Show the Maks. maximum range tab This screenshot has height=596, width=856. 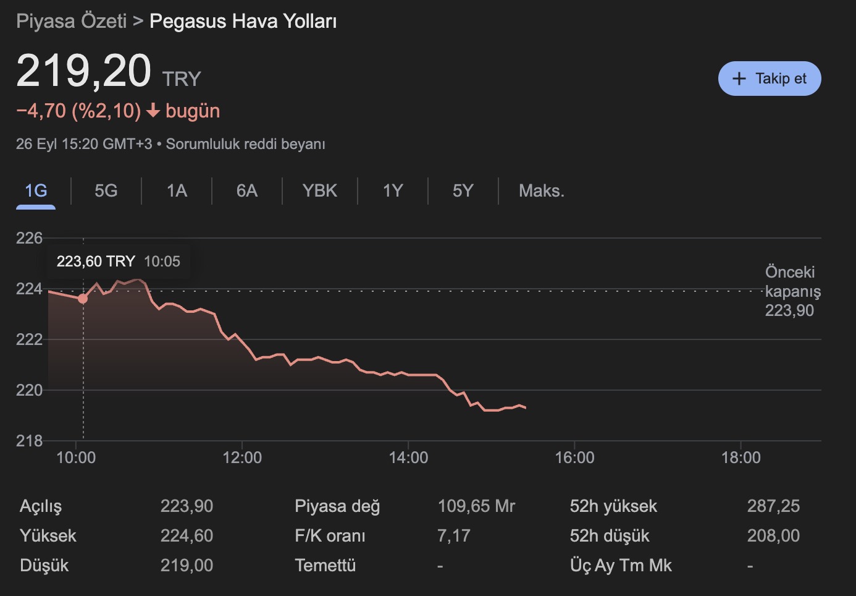pyautogui.click(x=542, y=190)
